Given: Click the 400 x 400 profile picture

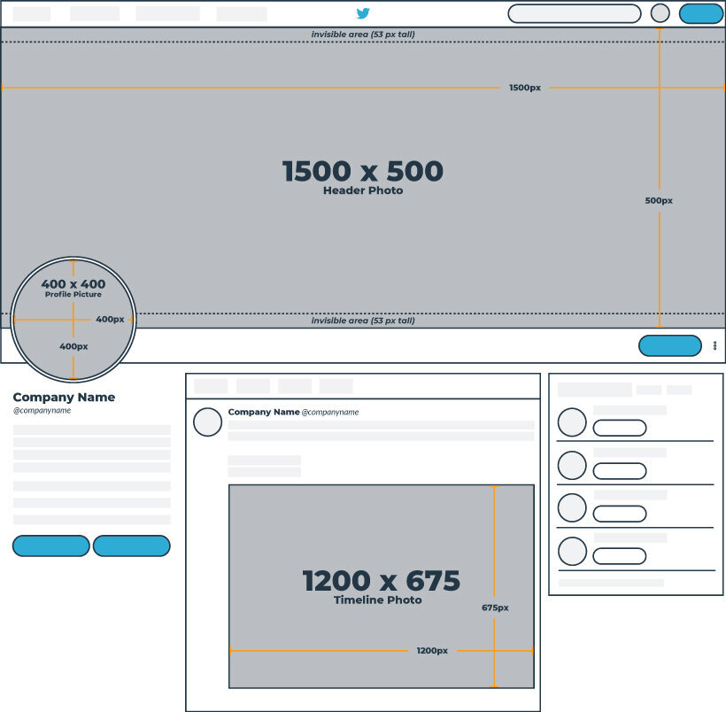Looking at the screenshot, I should pyautogui.click(x=73, y=320).
